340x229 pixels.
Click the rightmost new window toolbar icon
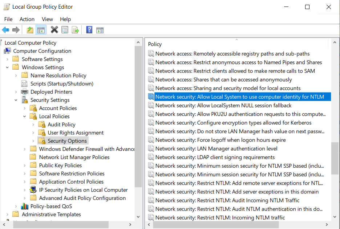point(100,30)
